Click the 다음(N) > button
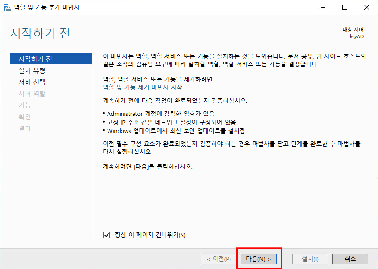378x269 pixels. point(258,259)
